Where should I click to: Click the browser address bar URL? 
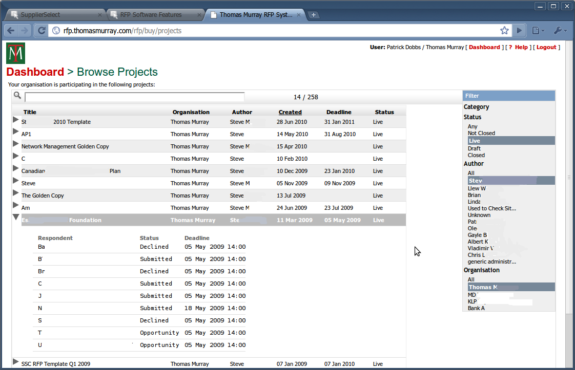click(122, 31)
